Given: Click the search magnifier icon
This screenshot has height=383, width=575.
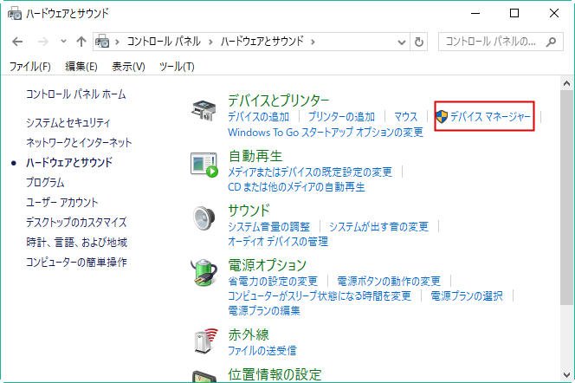Looking at the screenshot, I should click(x=551, y=42).
